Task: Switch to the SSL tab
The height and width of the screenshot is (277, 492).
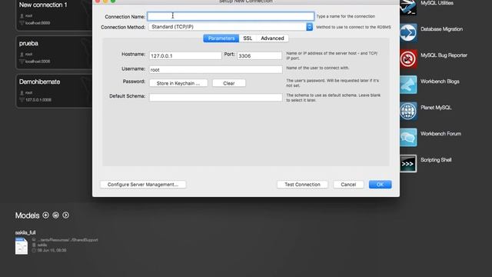Action: [x=248, y=38]
